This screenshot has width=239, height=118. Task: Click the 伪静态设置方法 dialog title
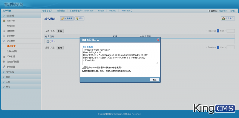pos(90,40)
